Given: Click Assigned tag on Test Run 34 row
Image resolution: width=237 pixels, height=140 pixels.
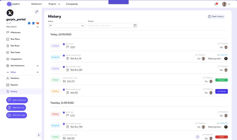Looking at the screenshot, I should click(55, 57).
